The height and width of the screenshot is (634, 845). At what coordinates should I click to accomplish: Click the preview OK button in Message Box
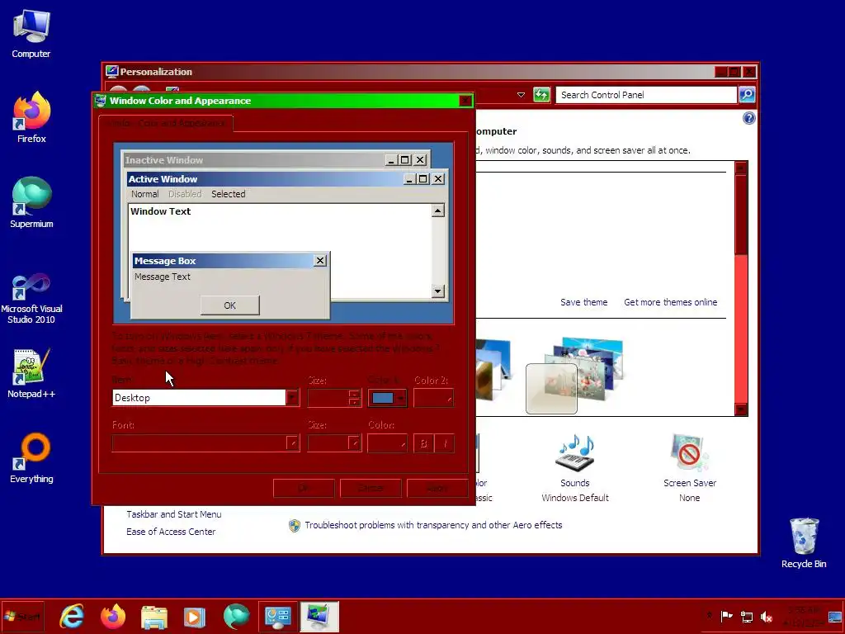point(230,305)
